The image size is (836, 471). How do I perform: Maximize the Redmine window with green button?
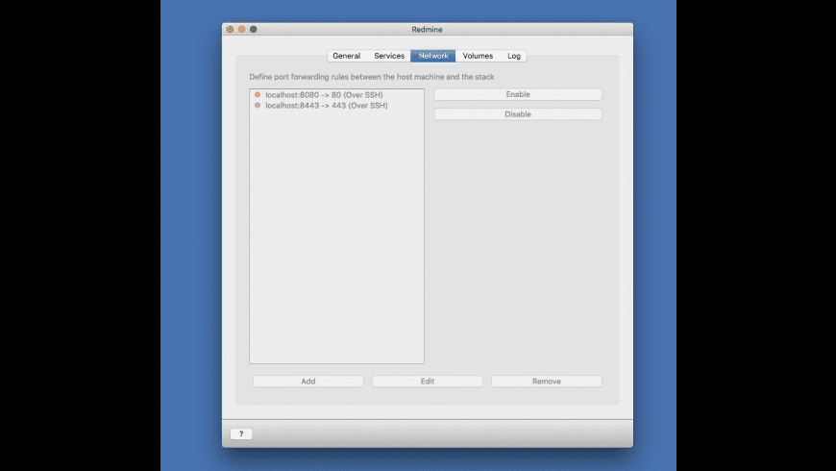[254, 30]
